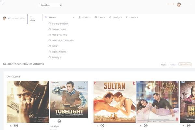Click the search magnifier icon

pos(61,5)
